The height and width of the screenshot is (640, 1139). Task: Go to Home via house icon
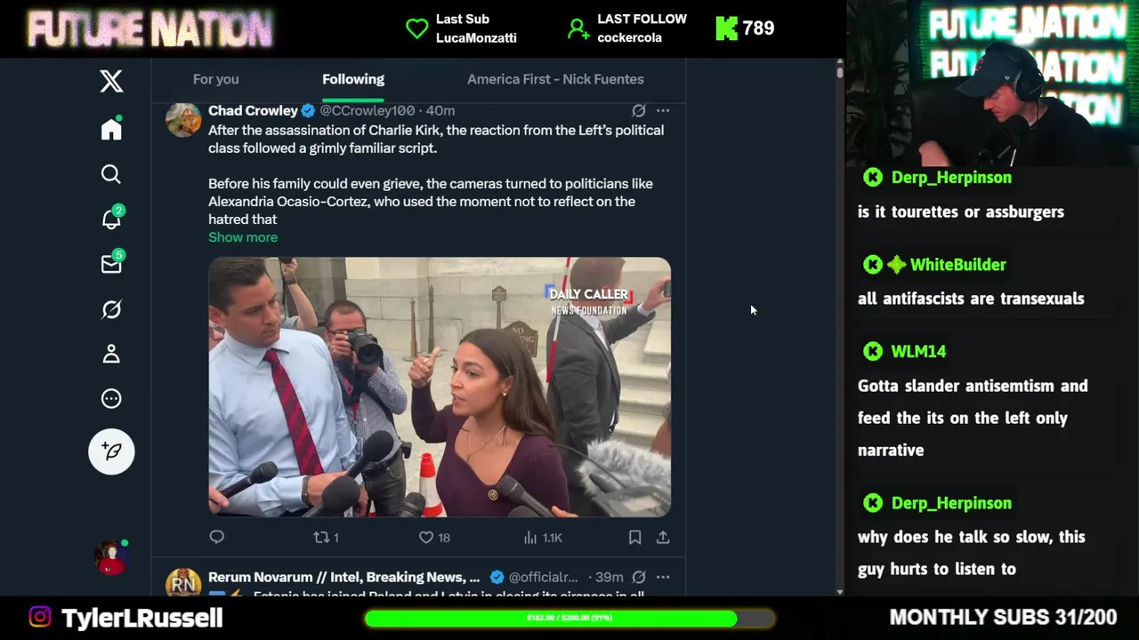click(x=111, y=129)
